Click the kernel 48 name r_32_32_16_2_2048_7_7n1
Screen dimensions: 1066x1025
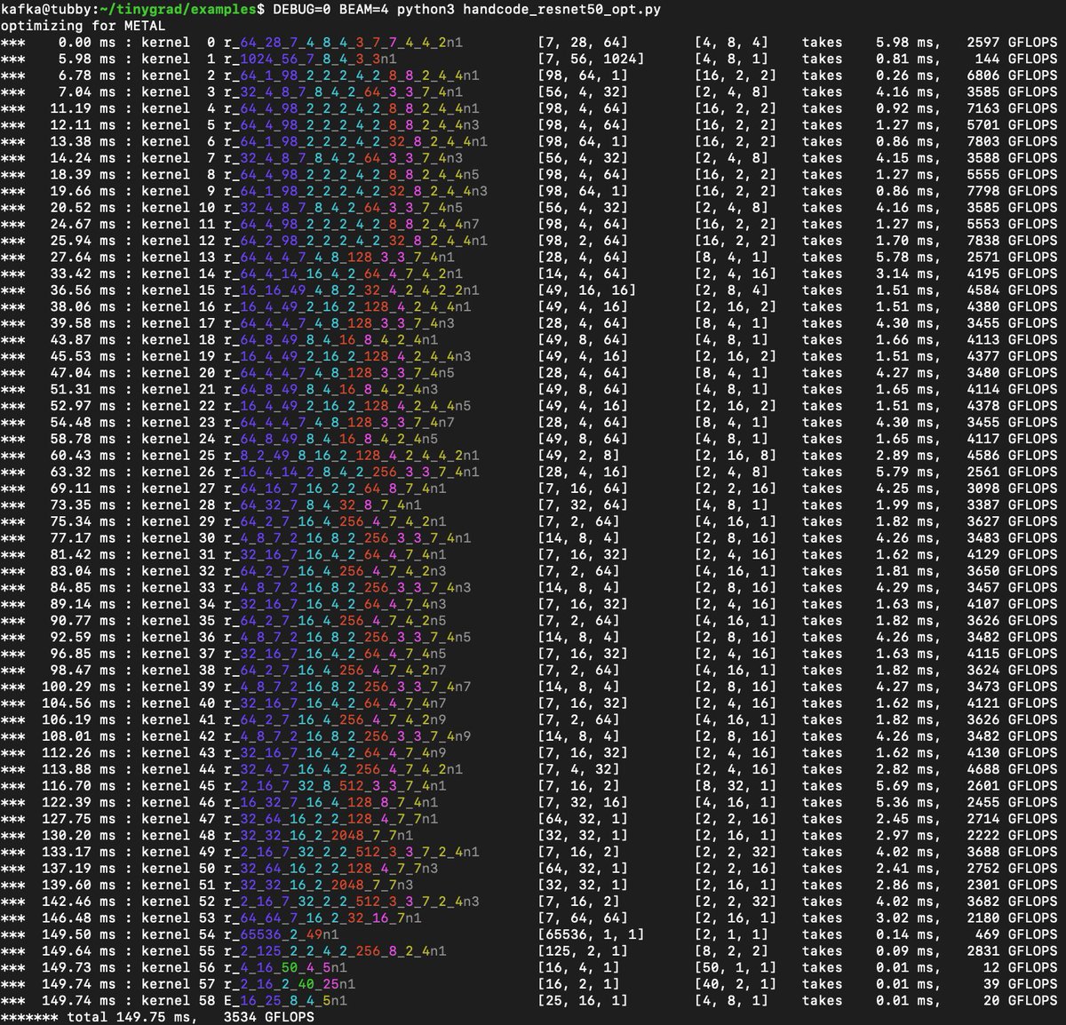point(317,835)
